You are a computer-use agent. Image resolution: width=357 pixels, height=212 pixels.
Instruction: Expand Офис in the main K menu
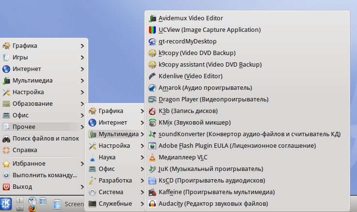click(44, 115)
